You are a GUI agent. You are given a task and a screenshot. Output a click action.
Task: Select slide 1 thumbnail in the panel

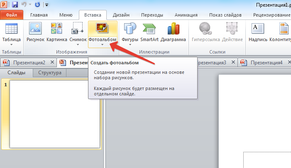click(55, 114)
